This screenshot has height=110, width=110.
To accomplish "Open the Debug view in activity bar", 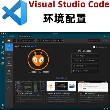I will point(3,53).
